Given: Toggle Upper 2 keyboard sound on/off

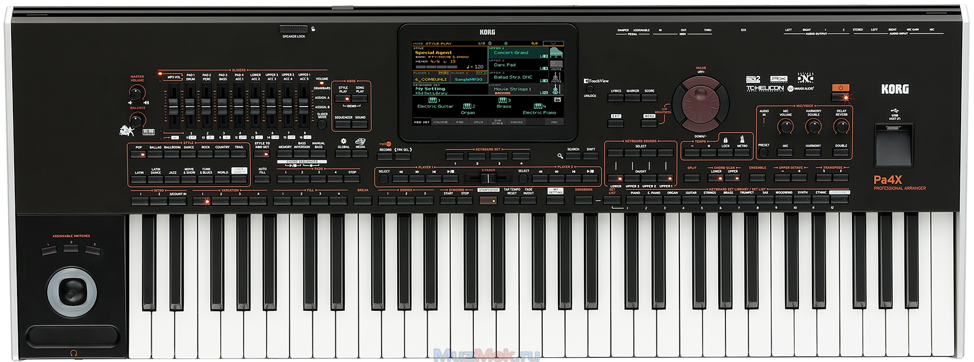Looking at the screenshot, I should tap(649, 178).
